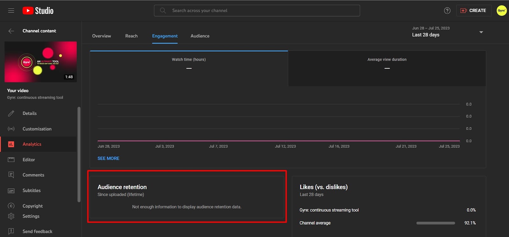
Task: Click the sidebar vertical scrollbar
Action: point(79,154)
